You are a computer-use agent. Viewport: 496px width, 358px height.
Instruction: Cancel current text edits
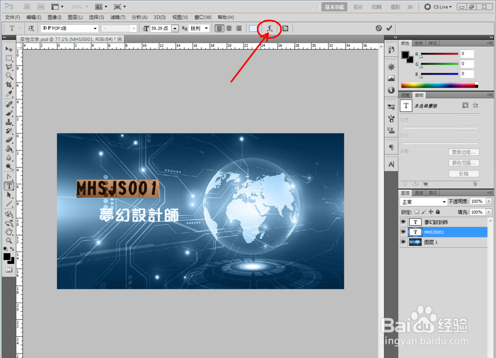[378, 28]
